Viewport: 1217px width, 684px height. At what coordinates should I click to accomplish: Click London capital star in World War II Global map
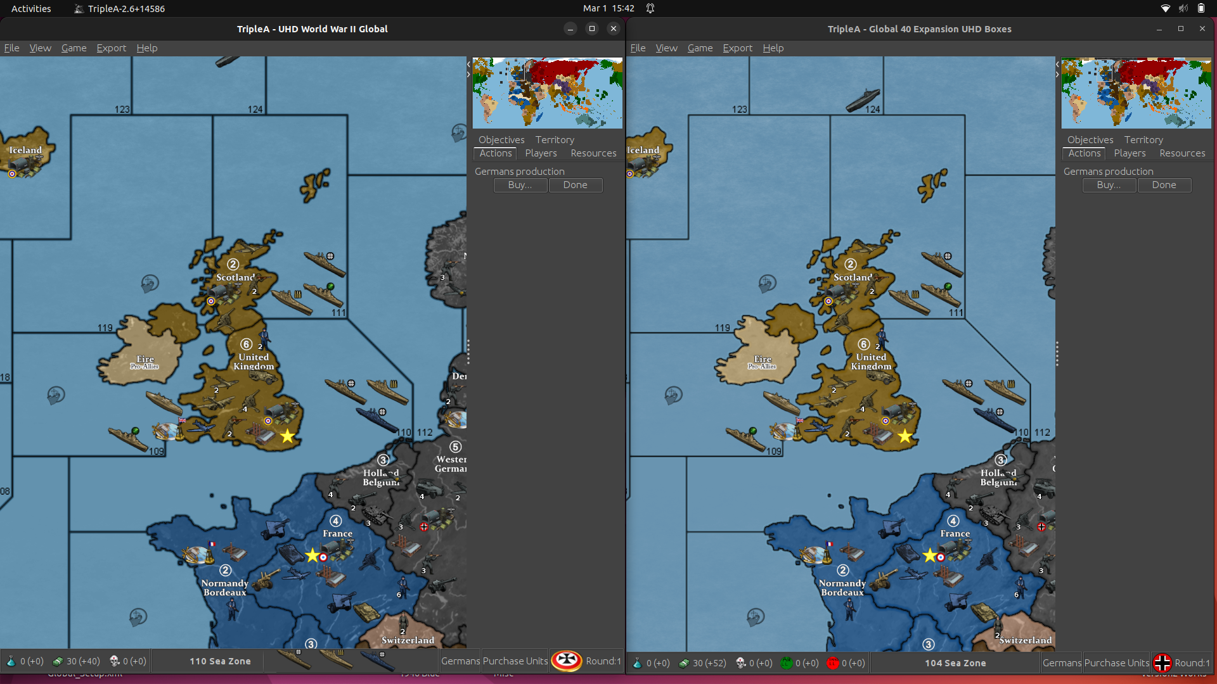tap(287, 436)
